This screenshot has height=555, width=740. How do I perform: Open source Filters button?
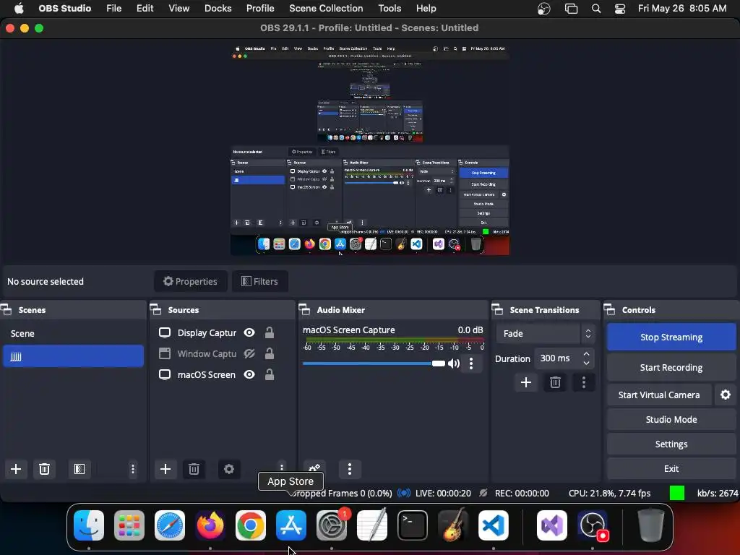(259, 281)
